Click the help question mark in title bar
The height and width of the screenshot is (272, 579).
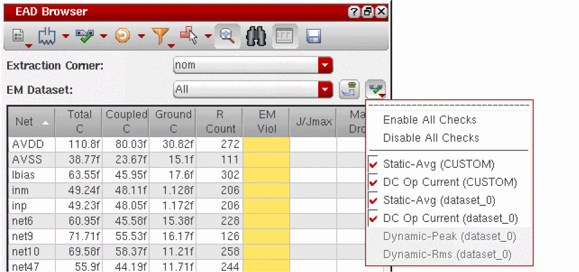(x=354, y=12)
